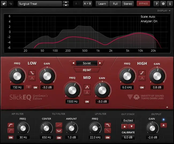Toggle tilt filter ON switch
This screenshot has width=174, height=144.
pyautogui.click(x=59, y=138)
